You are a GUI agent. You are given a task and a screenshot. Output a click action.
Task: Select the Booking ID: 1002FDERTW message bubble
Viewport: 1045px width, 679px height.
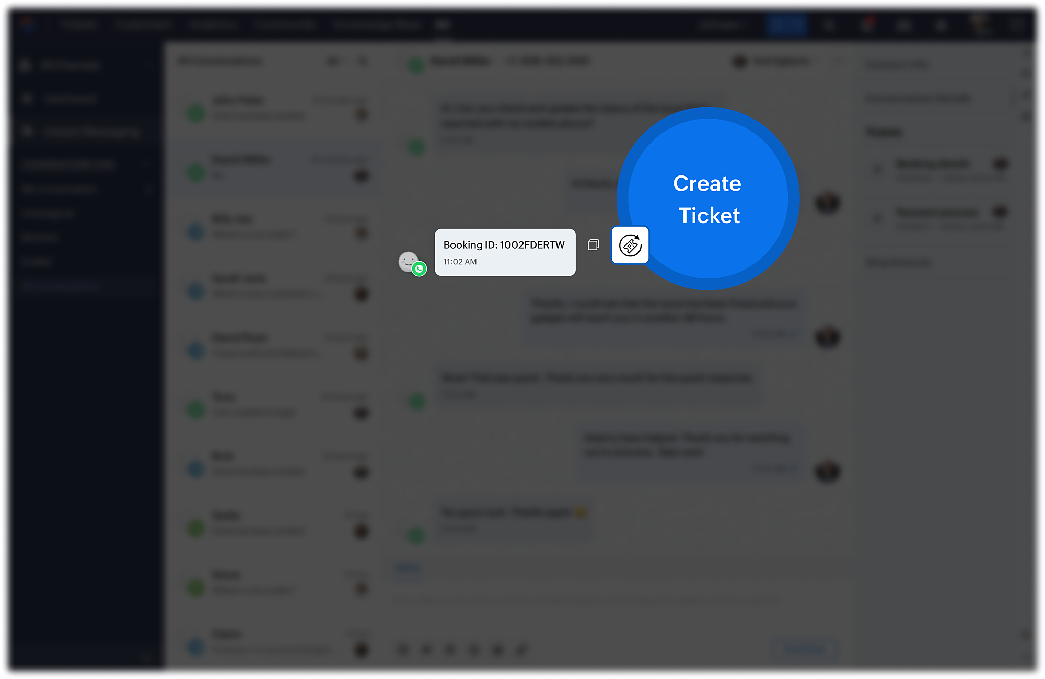point(505,252)
